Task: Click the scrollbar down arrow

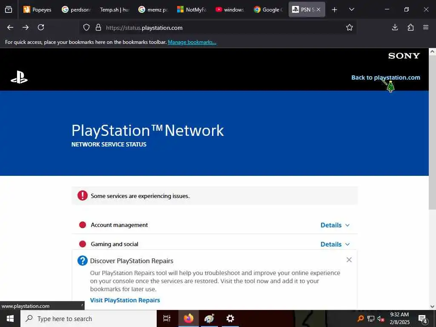Action: (x=433, y=307)
